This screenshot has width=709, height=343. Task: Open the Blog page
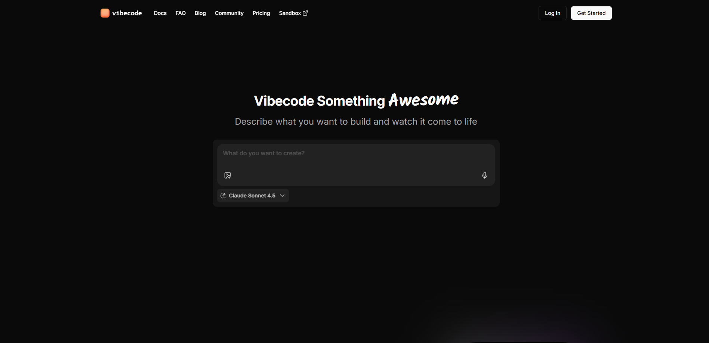pyautogui.click(x=200, y=13)
